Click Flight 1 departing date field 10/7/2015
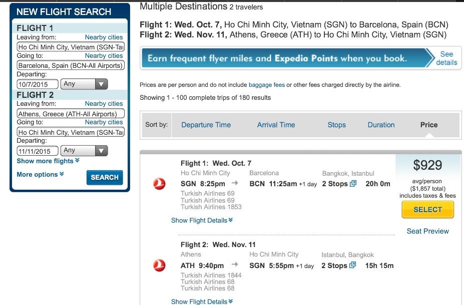The width and height of the screenshot is (464, 305). click(x=37, y=84)
